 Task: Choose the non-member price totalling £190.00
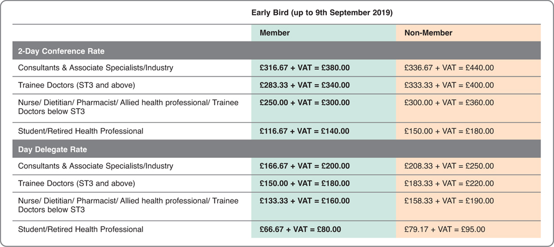(x=449, y=200)
